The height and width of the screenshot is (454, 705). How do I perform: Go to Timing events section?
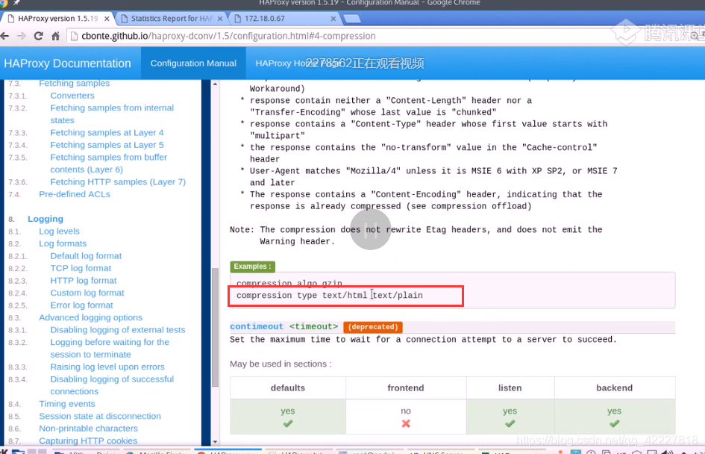point(67,404)
